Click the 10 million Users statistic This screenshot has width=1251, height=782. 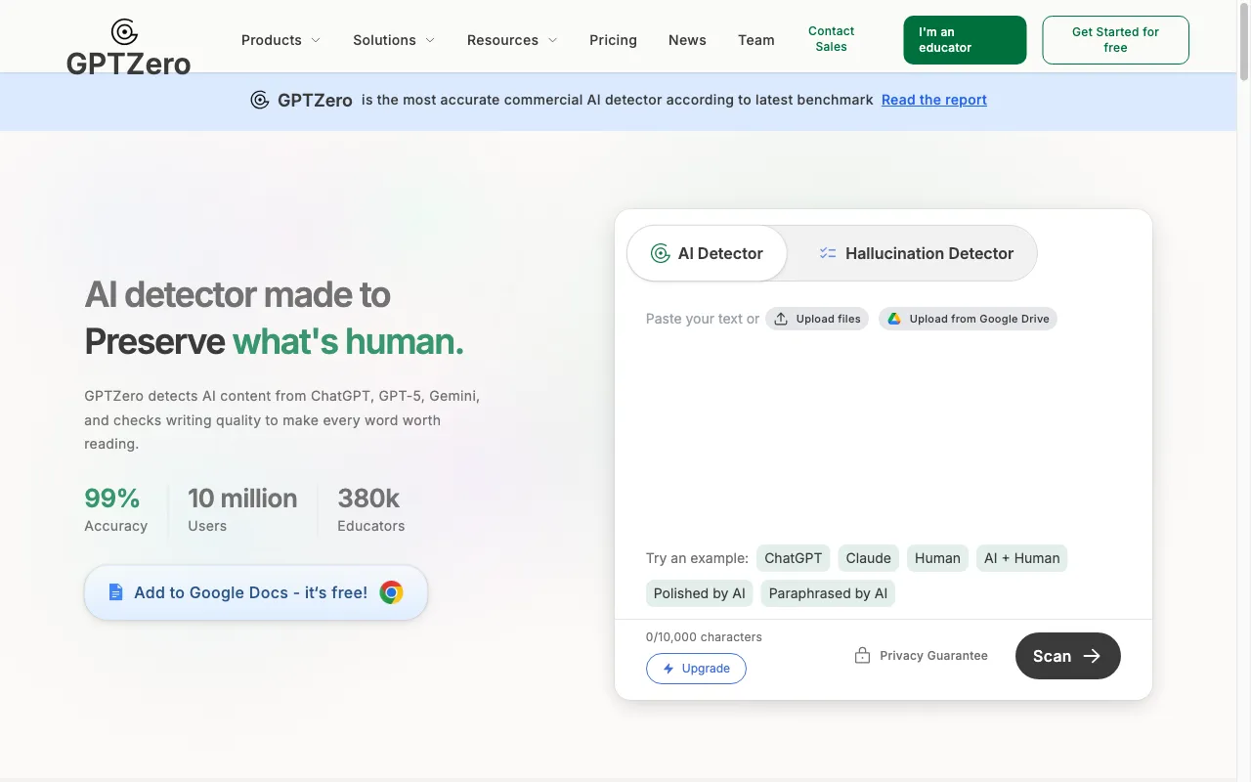pos(242,510)
